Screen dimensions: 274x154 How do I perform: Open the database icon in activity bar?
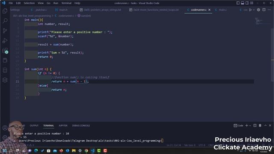coord(5,70)
